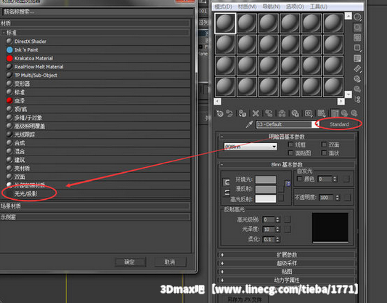Click the 漫反射 diffuse color swatch
The image size is (387, 303).
click(x=266, y=190)
